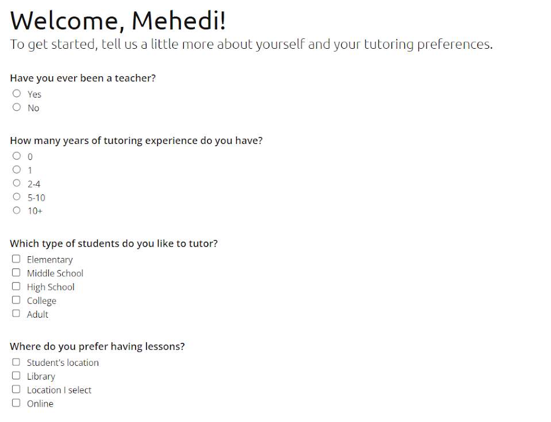The height and width of the screenshot is (422, 551).
Task: Select the "2-4" years experience option
Action: tap(17, 182)
